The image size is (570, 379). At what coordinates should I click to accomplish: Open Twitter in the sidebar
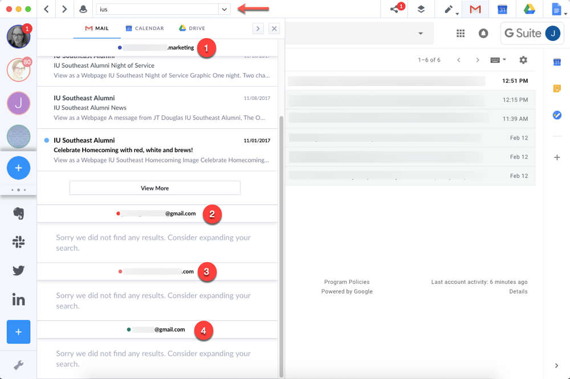[x=18, y=270]
